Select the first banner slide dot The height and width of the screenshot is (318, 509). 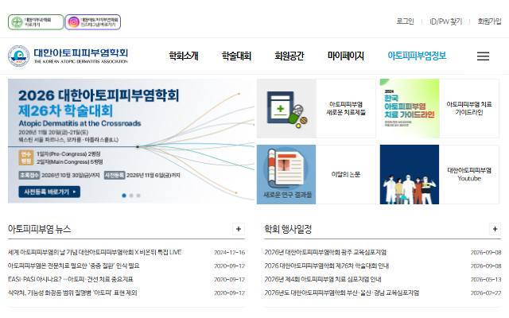pos(124,196)
